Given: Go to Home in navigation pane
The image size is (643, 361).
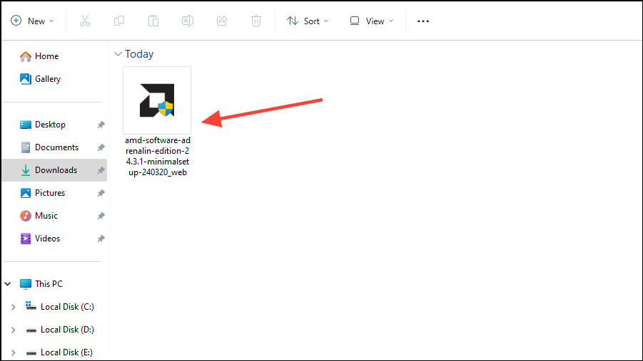Looking at the screenshot, I should (39, 56).
